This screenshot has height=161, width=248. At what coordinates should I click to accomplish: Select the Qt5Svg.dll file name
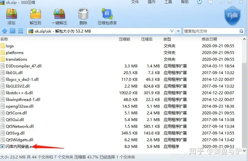15,133
